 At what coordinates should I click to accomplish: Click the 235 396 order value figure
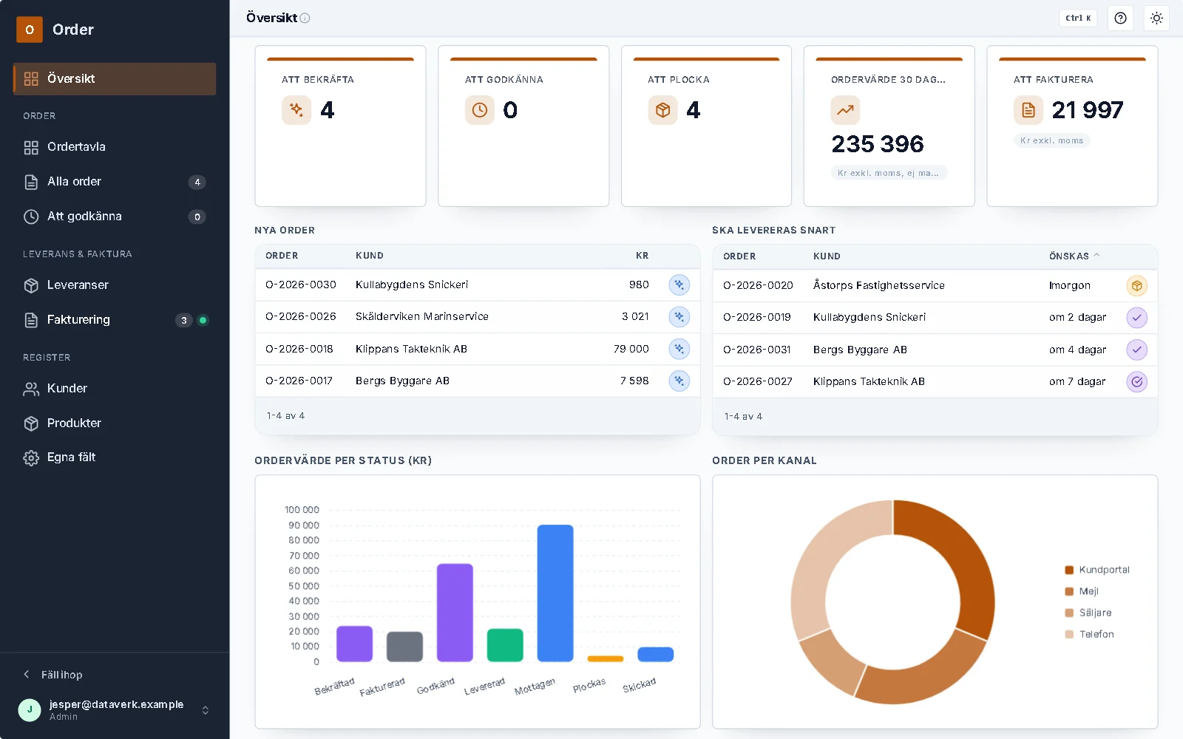[878, 144]
